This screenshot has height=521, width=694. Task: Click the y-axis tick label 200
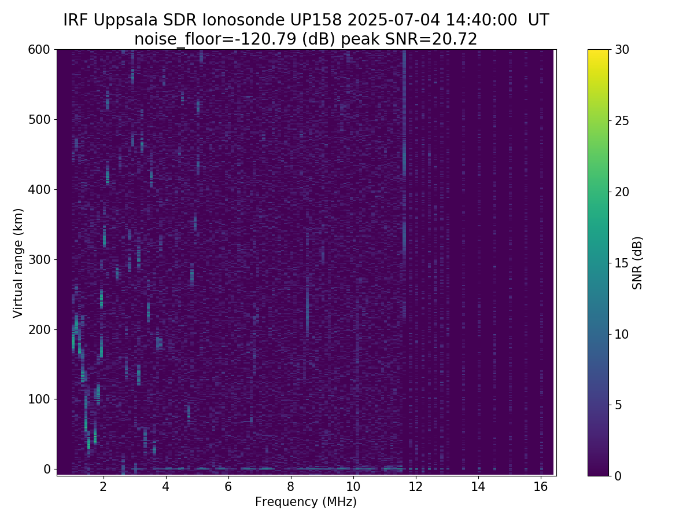point(40,329)
